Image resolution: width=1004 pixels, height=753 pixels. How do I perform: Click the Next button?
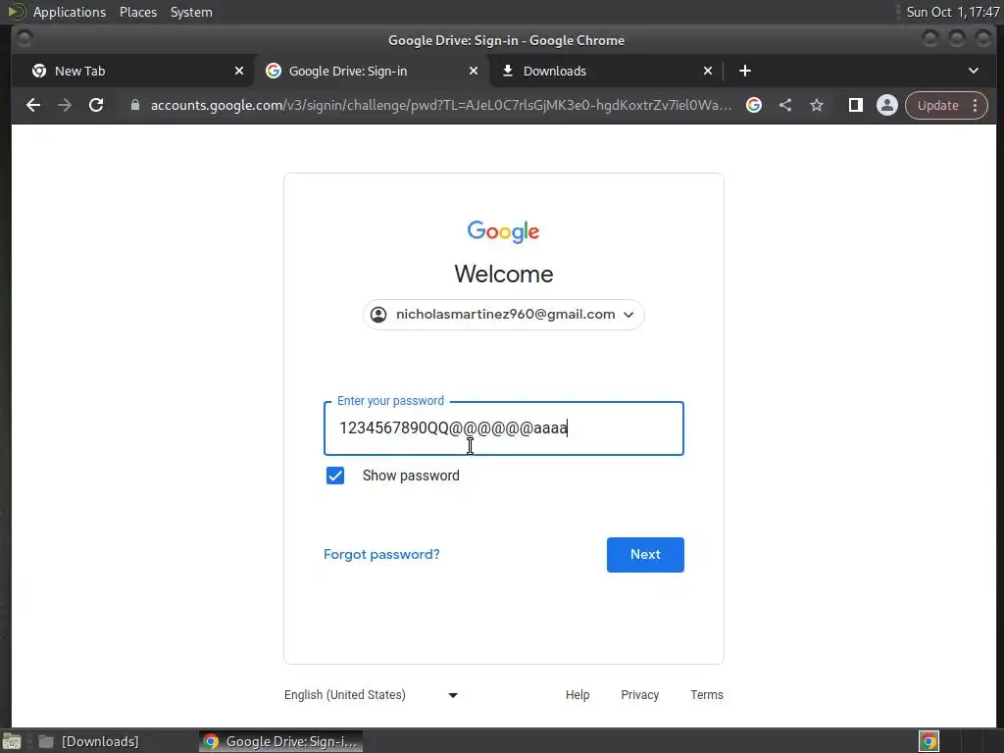(x=645, y=555)
